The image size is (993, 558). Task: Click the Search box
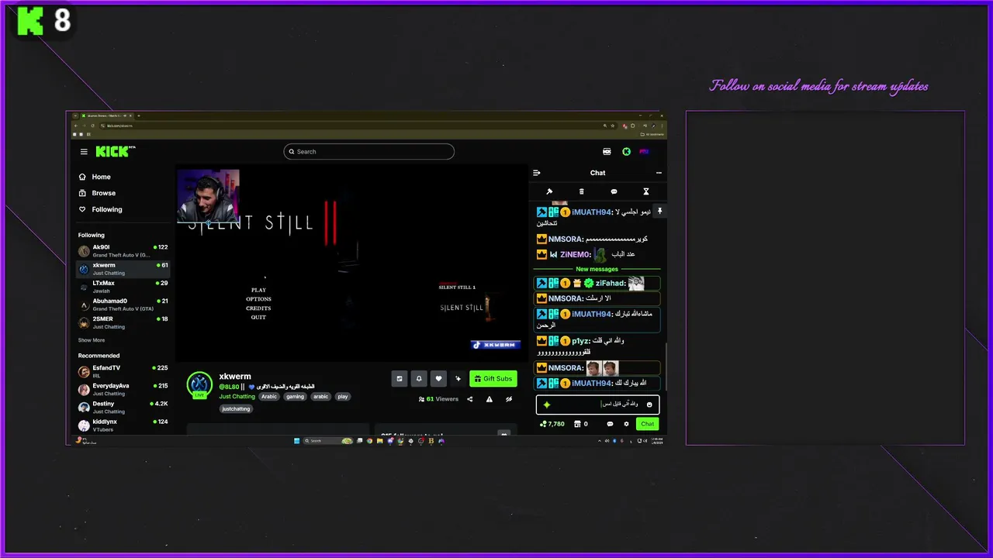click(x=368, y=152)
